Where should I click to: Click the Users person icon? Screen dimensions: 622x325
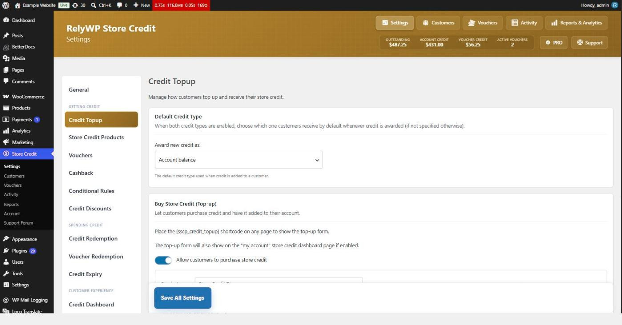click(6, 262)
